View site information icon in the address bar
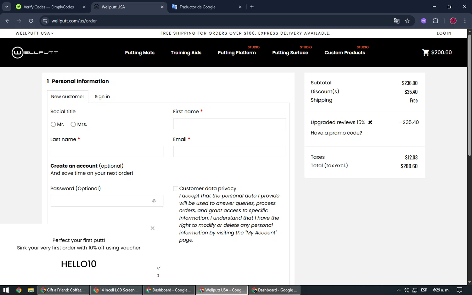Viewport: 472px width, 295px height. 45,21
